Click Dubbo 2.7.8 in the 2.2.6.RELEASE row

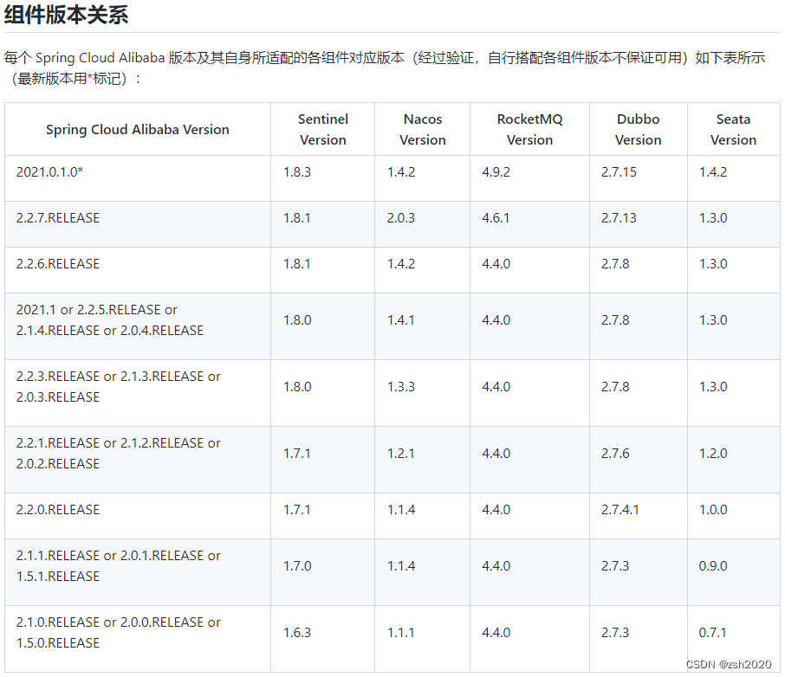[x=615, y=264]
